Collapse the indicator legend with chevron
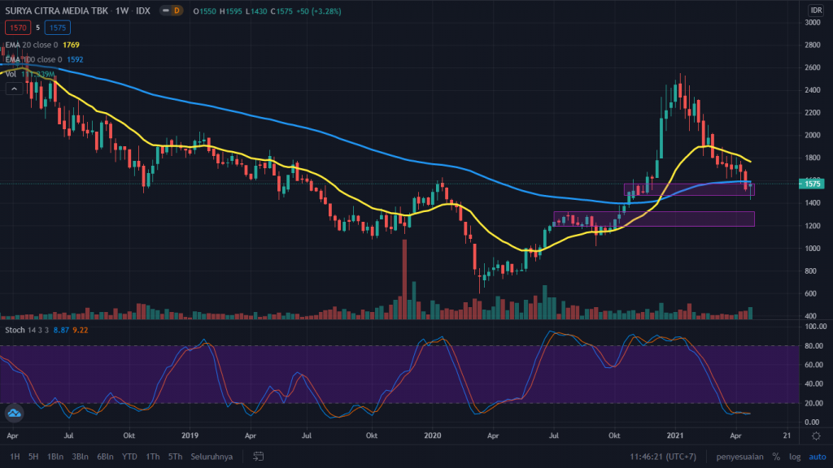The width and height of the screenshot is (833, 468). [x=12, y=89]
